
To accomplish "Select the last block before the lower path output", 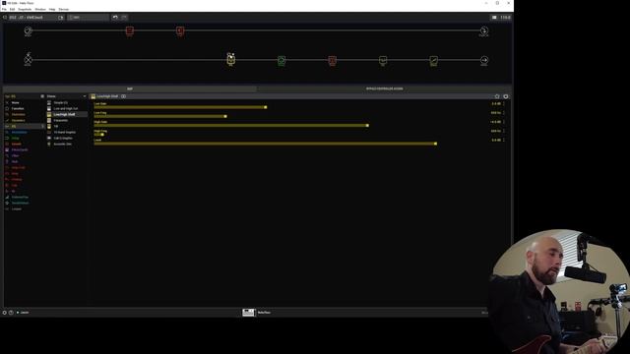I will pos(433,61).
